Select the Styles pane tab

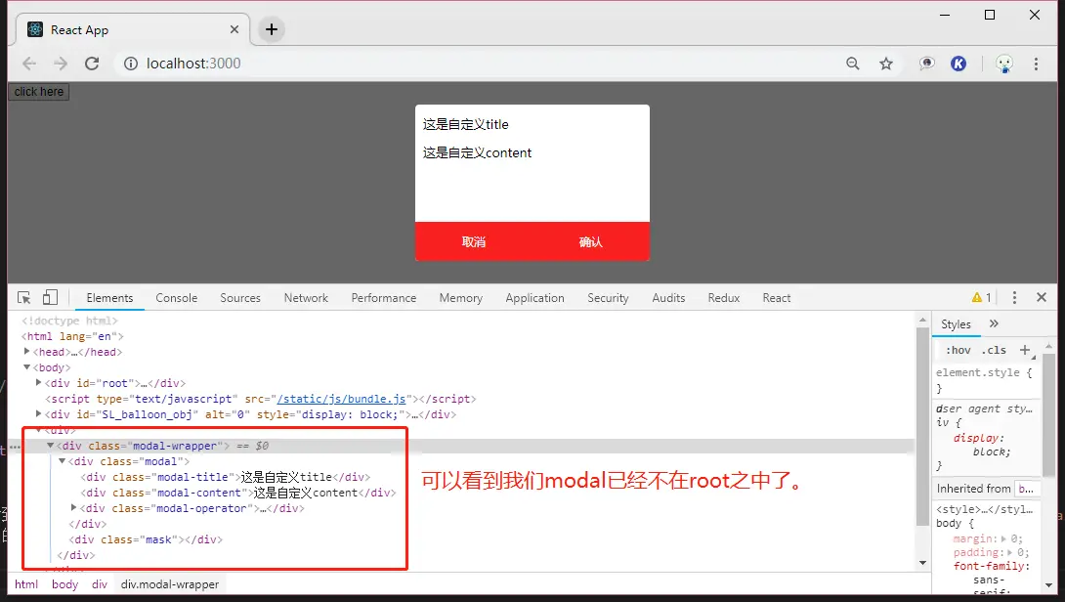(x=956, y=324)
